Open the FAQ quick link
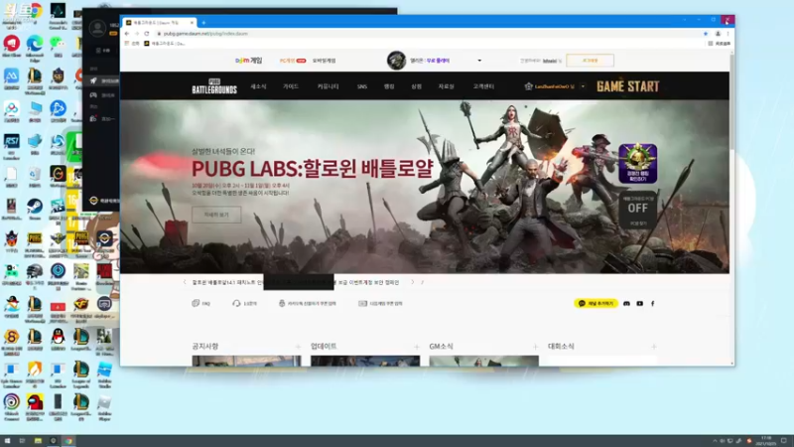Viewport: 794px width, 447px height. click(x=201, y=303)
